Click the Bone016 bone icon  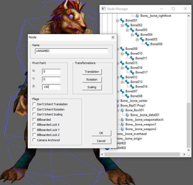point(127,68)
